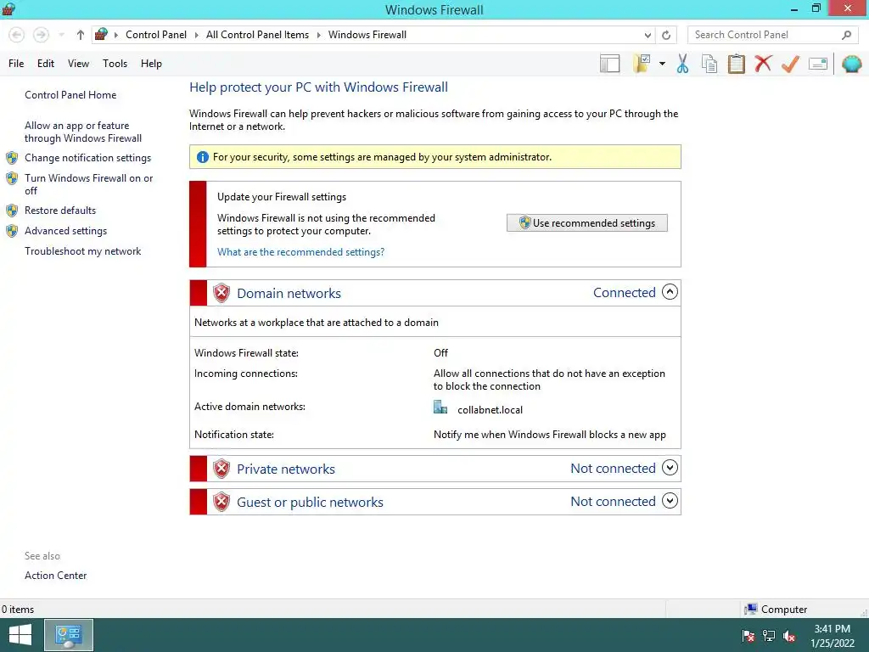Open the File menu
This screenshot has width=869, height=652.
[16, 64]
